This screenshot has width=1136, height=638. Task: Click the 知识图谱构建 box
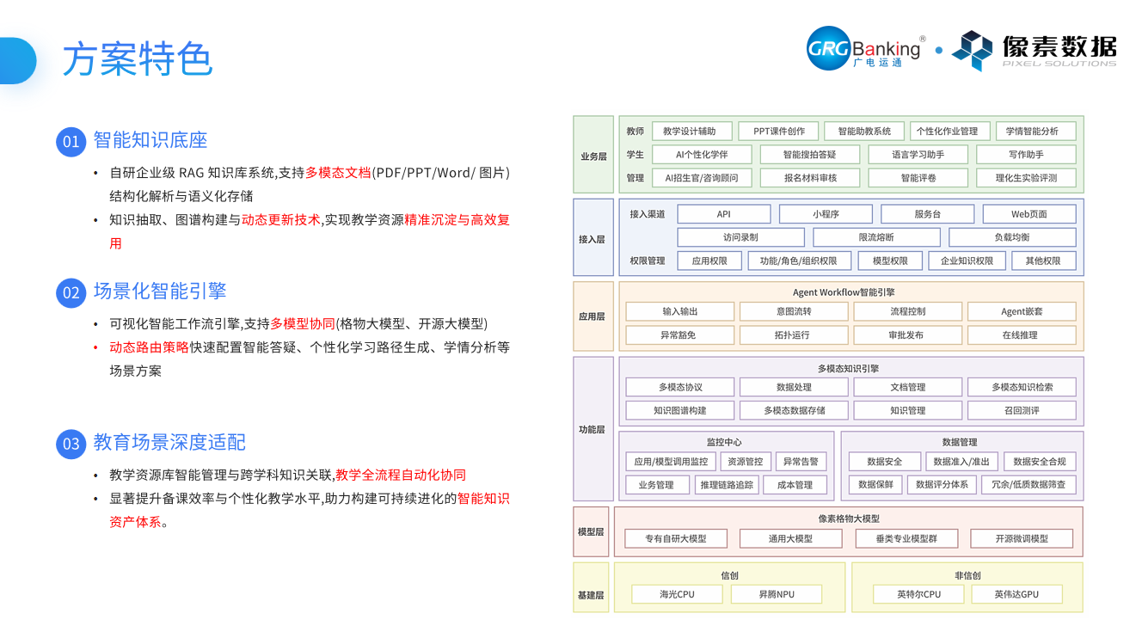(679, 411)
